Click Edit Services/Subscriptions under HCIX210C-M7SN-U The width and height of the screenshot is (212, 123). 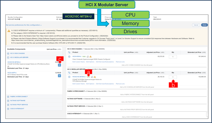click(x=105, y=84)
